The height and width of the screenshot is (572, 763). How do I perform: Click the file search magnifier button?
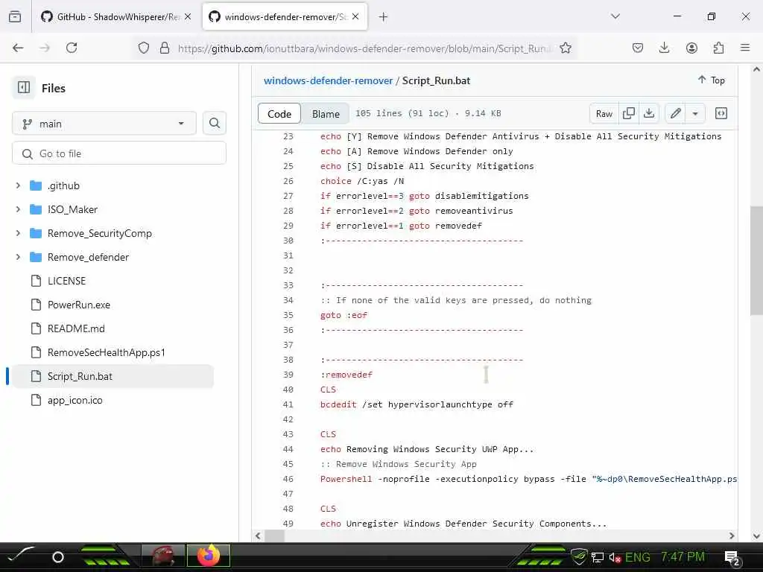click(214, 123)
